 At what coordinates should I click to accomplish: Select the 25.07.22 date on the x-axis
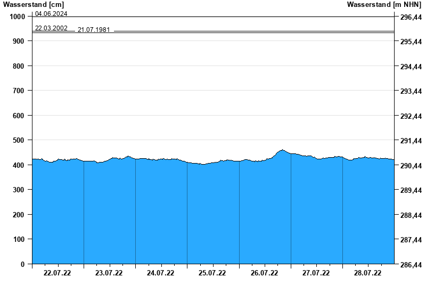212,273
